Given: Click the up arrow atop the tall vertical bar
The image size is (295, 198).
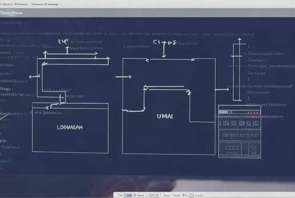Looking at the screenshot, I should pyautogui.click(x=239, y=41).
